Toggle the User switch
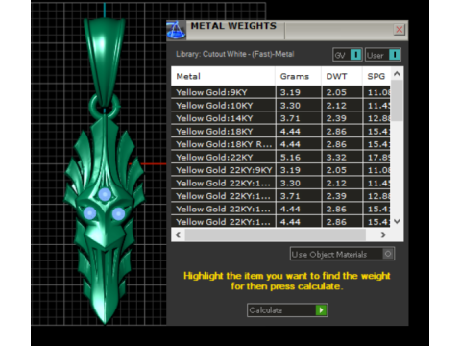 tap(383, 55)
